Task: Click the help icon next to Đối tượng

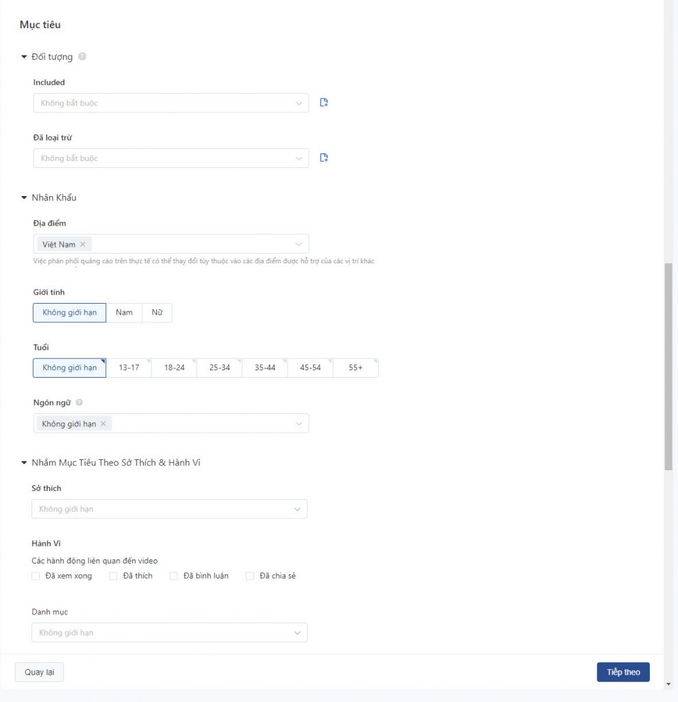Action: point(82,56)
